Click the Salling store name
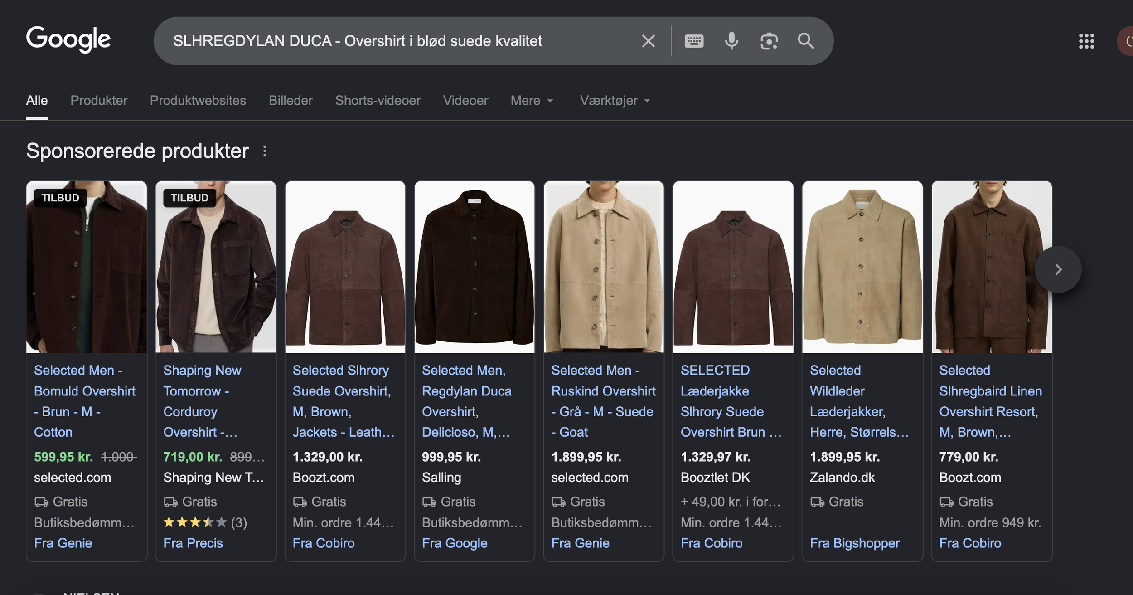Viewport: 1133px width, 595px height. (x=441, y=478)
